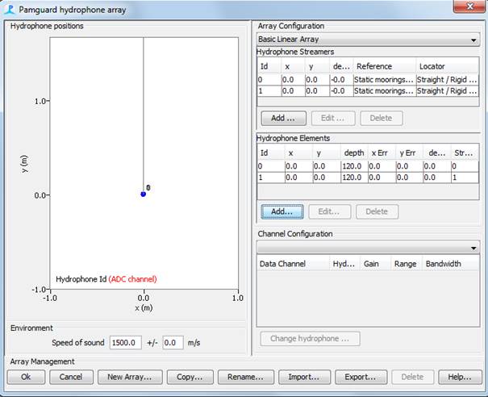Click x Err column header in Elements table

[382, 153]
